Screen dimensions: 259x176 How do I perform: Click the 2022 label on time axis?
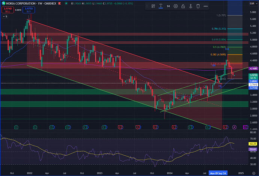click(30, 173)
